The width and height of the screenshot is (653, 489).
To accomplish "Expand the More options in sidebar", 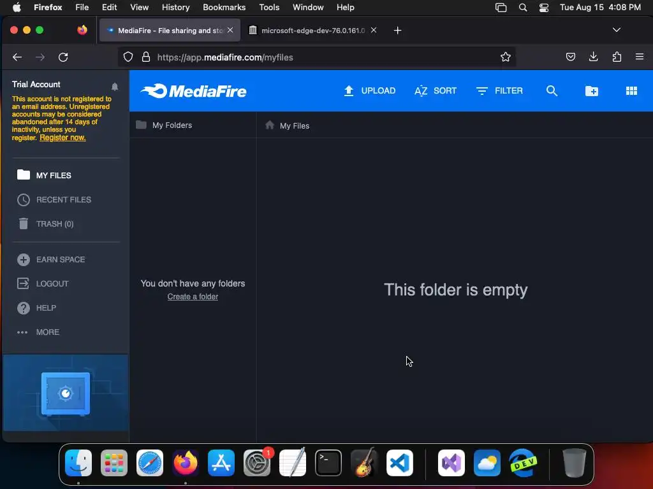I will click(x=38, y=332).
